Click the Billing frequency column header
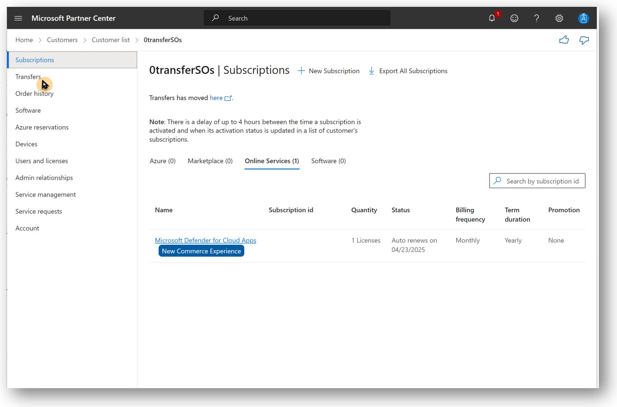Viewport: 617px width, 407px height. pos(470,214)
